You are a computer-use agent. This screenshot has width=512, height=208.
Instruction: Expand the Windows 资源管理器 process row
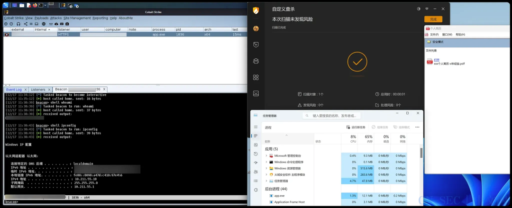(266, 168)
